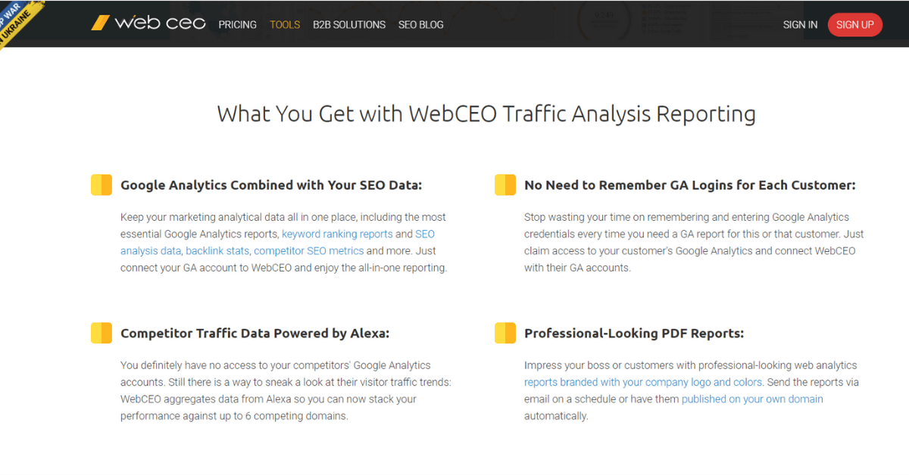Viewport: 909px width, 475px height.
Task: Click yellow icon beside Competitor Traffic heading
Action: (x=101, y=333)
